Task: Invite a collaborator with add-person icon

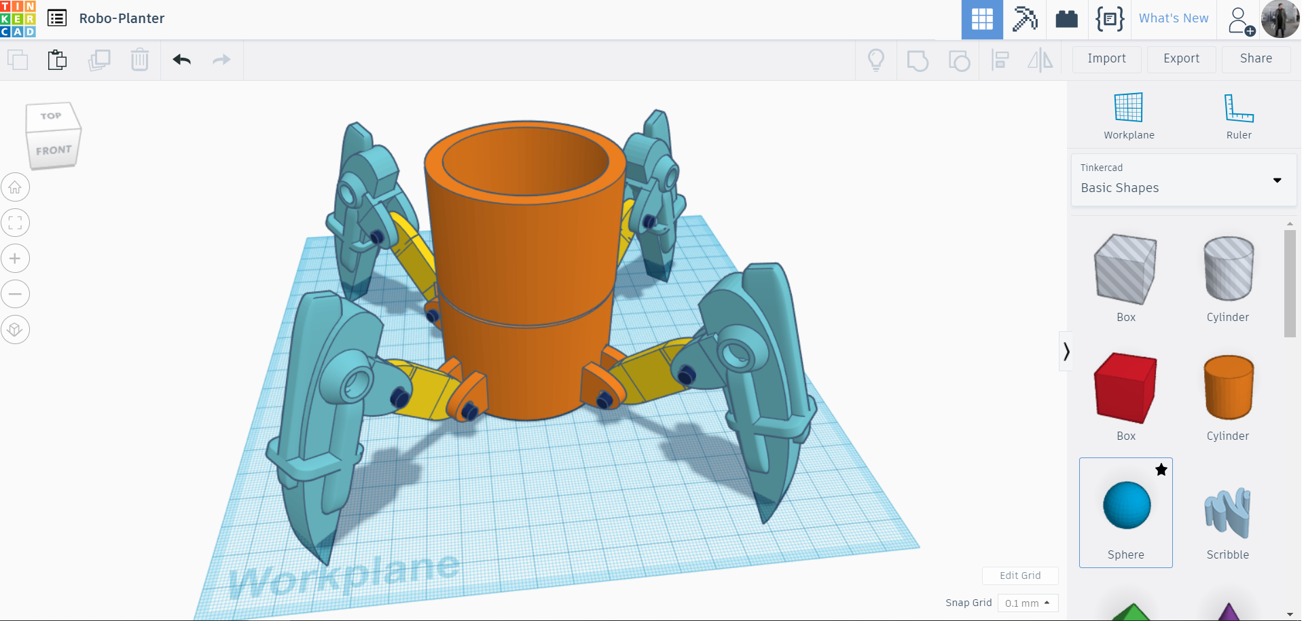Action: click(x=1241, y=20)
